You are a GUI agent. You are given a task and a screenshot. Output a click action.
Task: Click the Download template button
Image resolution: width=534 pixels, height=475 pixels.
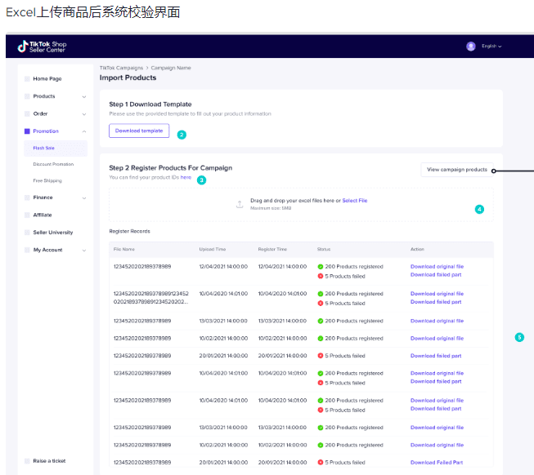pos(139,131)
